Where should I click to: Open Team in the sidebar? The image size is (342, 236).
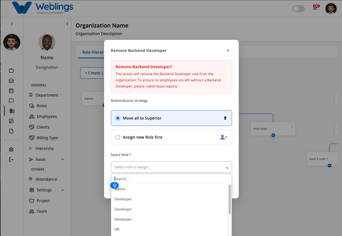(x=38, y=211)
